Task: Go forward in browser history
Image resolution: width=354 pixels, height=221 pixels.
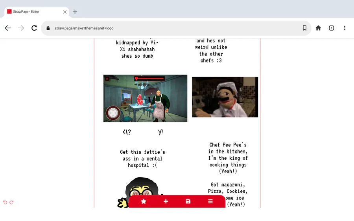Action: coord(21,28)
